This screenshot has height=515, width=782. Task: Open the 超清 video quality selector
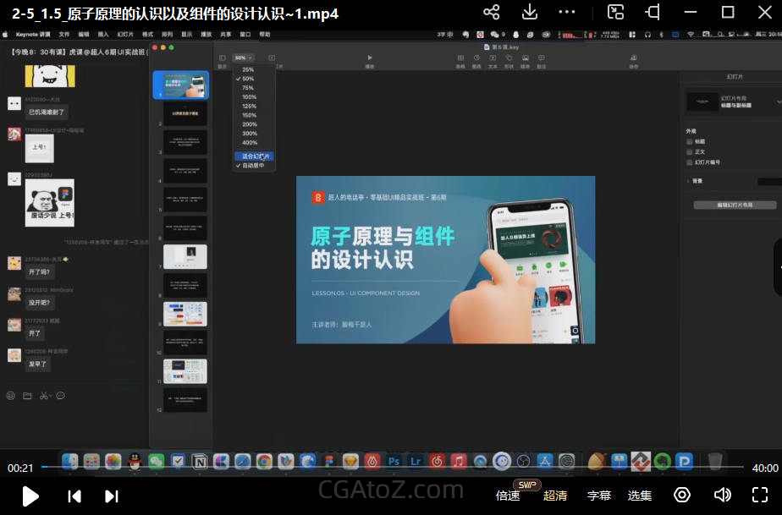point(555,496)
